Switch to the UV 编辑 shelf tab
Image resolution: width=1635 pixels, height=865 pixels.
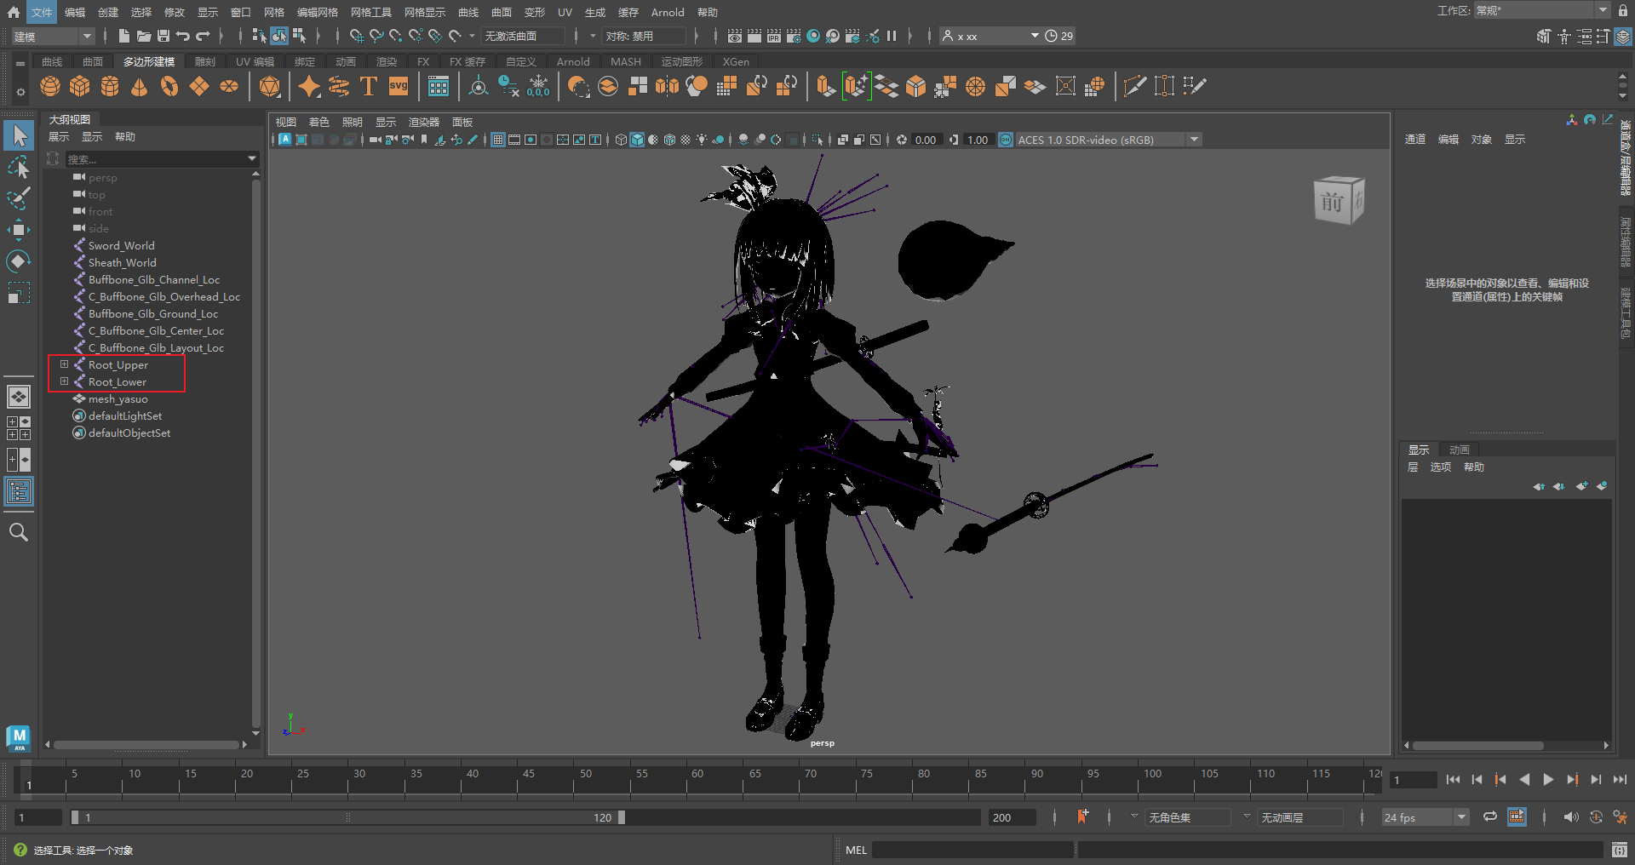(x=255, y=61)
